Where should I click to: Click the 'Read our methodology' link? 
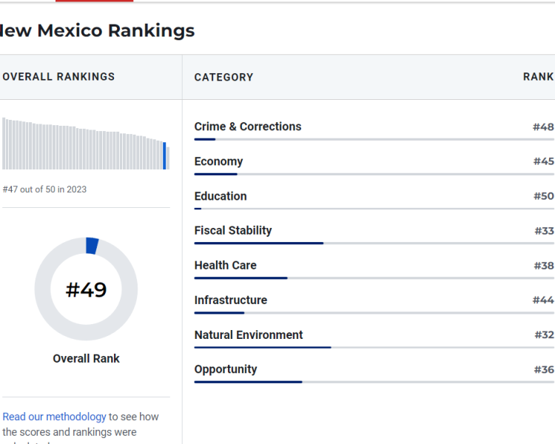54,417
